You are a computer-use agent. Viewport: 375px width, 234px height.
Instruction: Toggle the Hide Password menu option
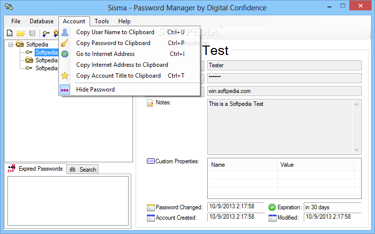point(129,90)
